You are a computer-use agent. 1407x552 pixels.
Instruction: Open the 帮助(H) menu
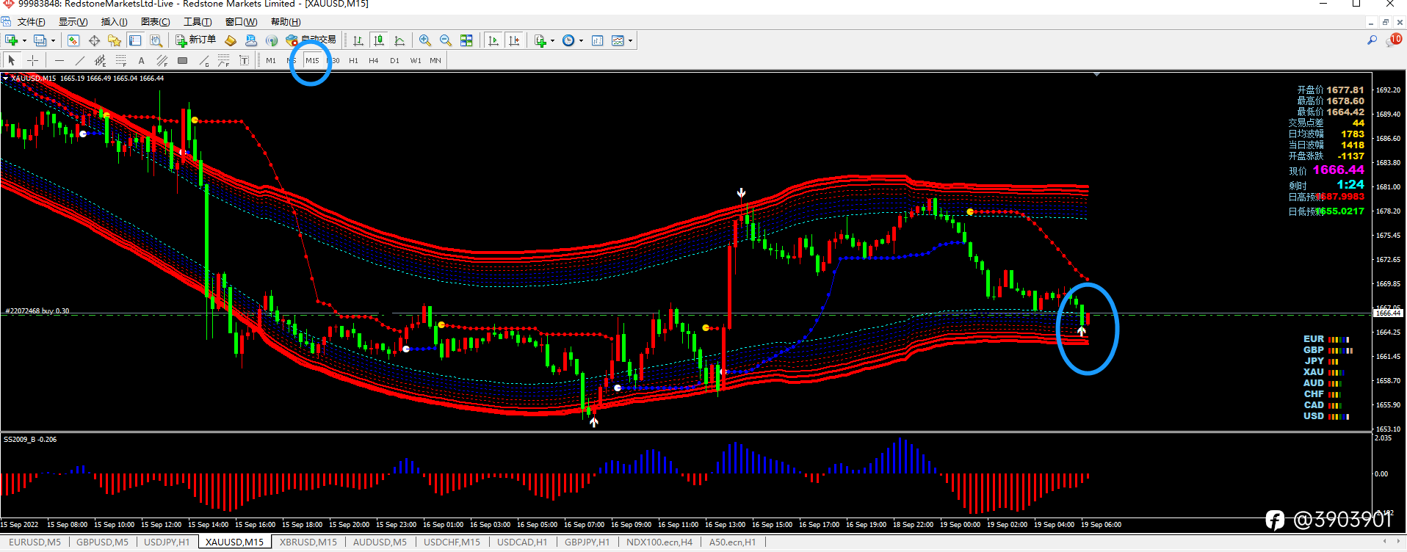tap(286, 21)
